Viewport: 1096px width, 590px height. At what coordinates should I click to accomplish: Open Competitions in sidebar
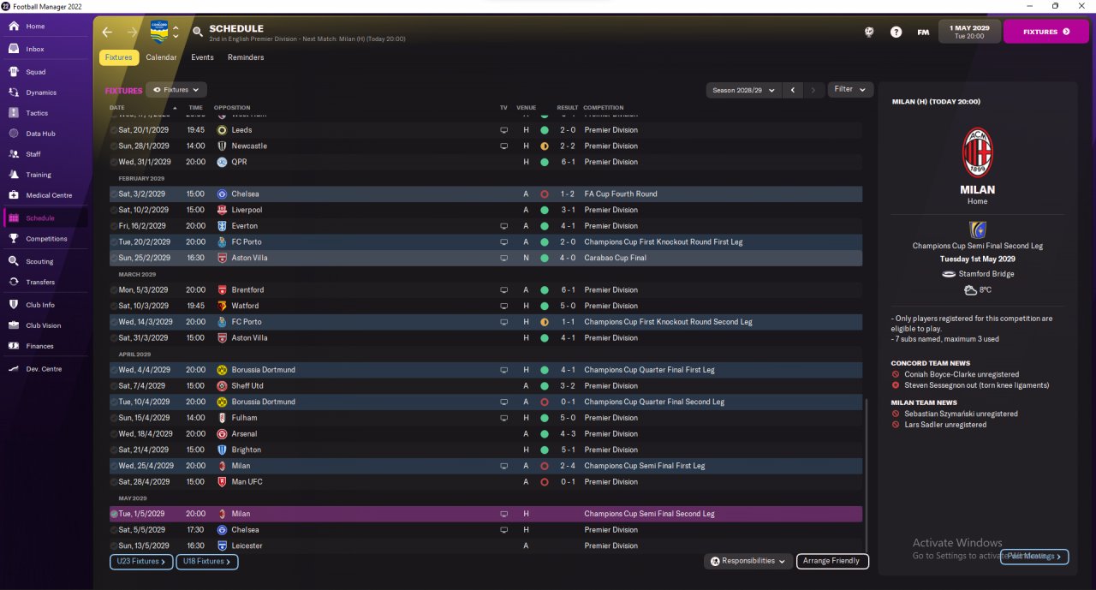pos(46,239)
